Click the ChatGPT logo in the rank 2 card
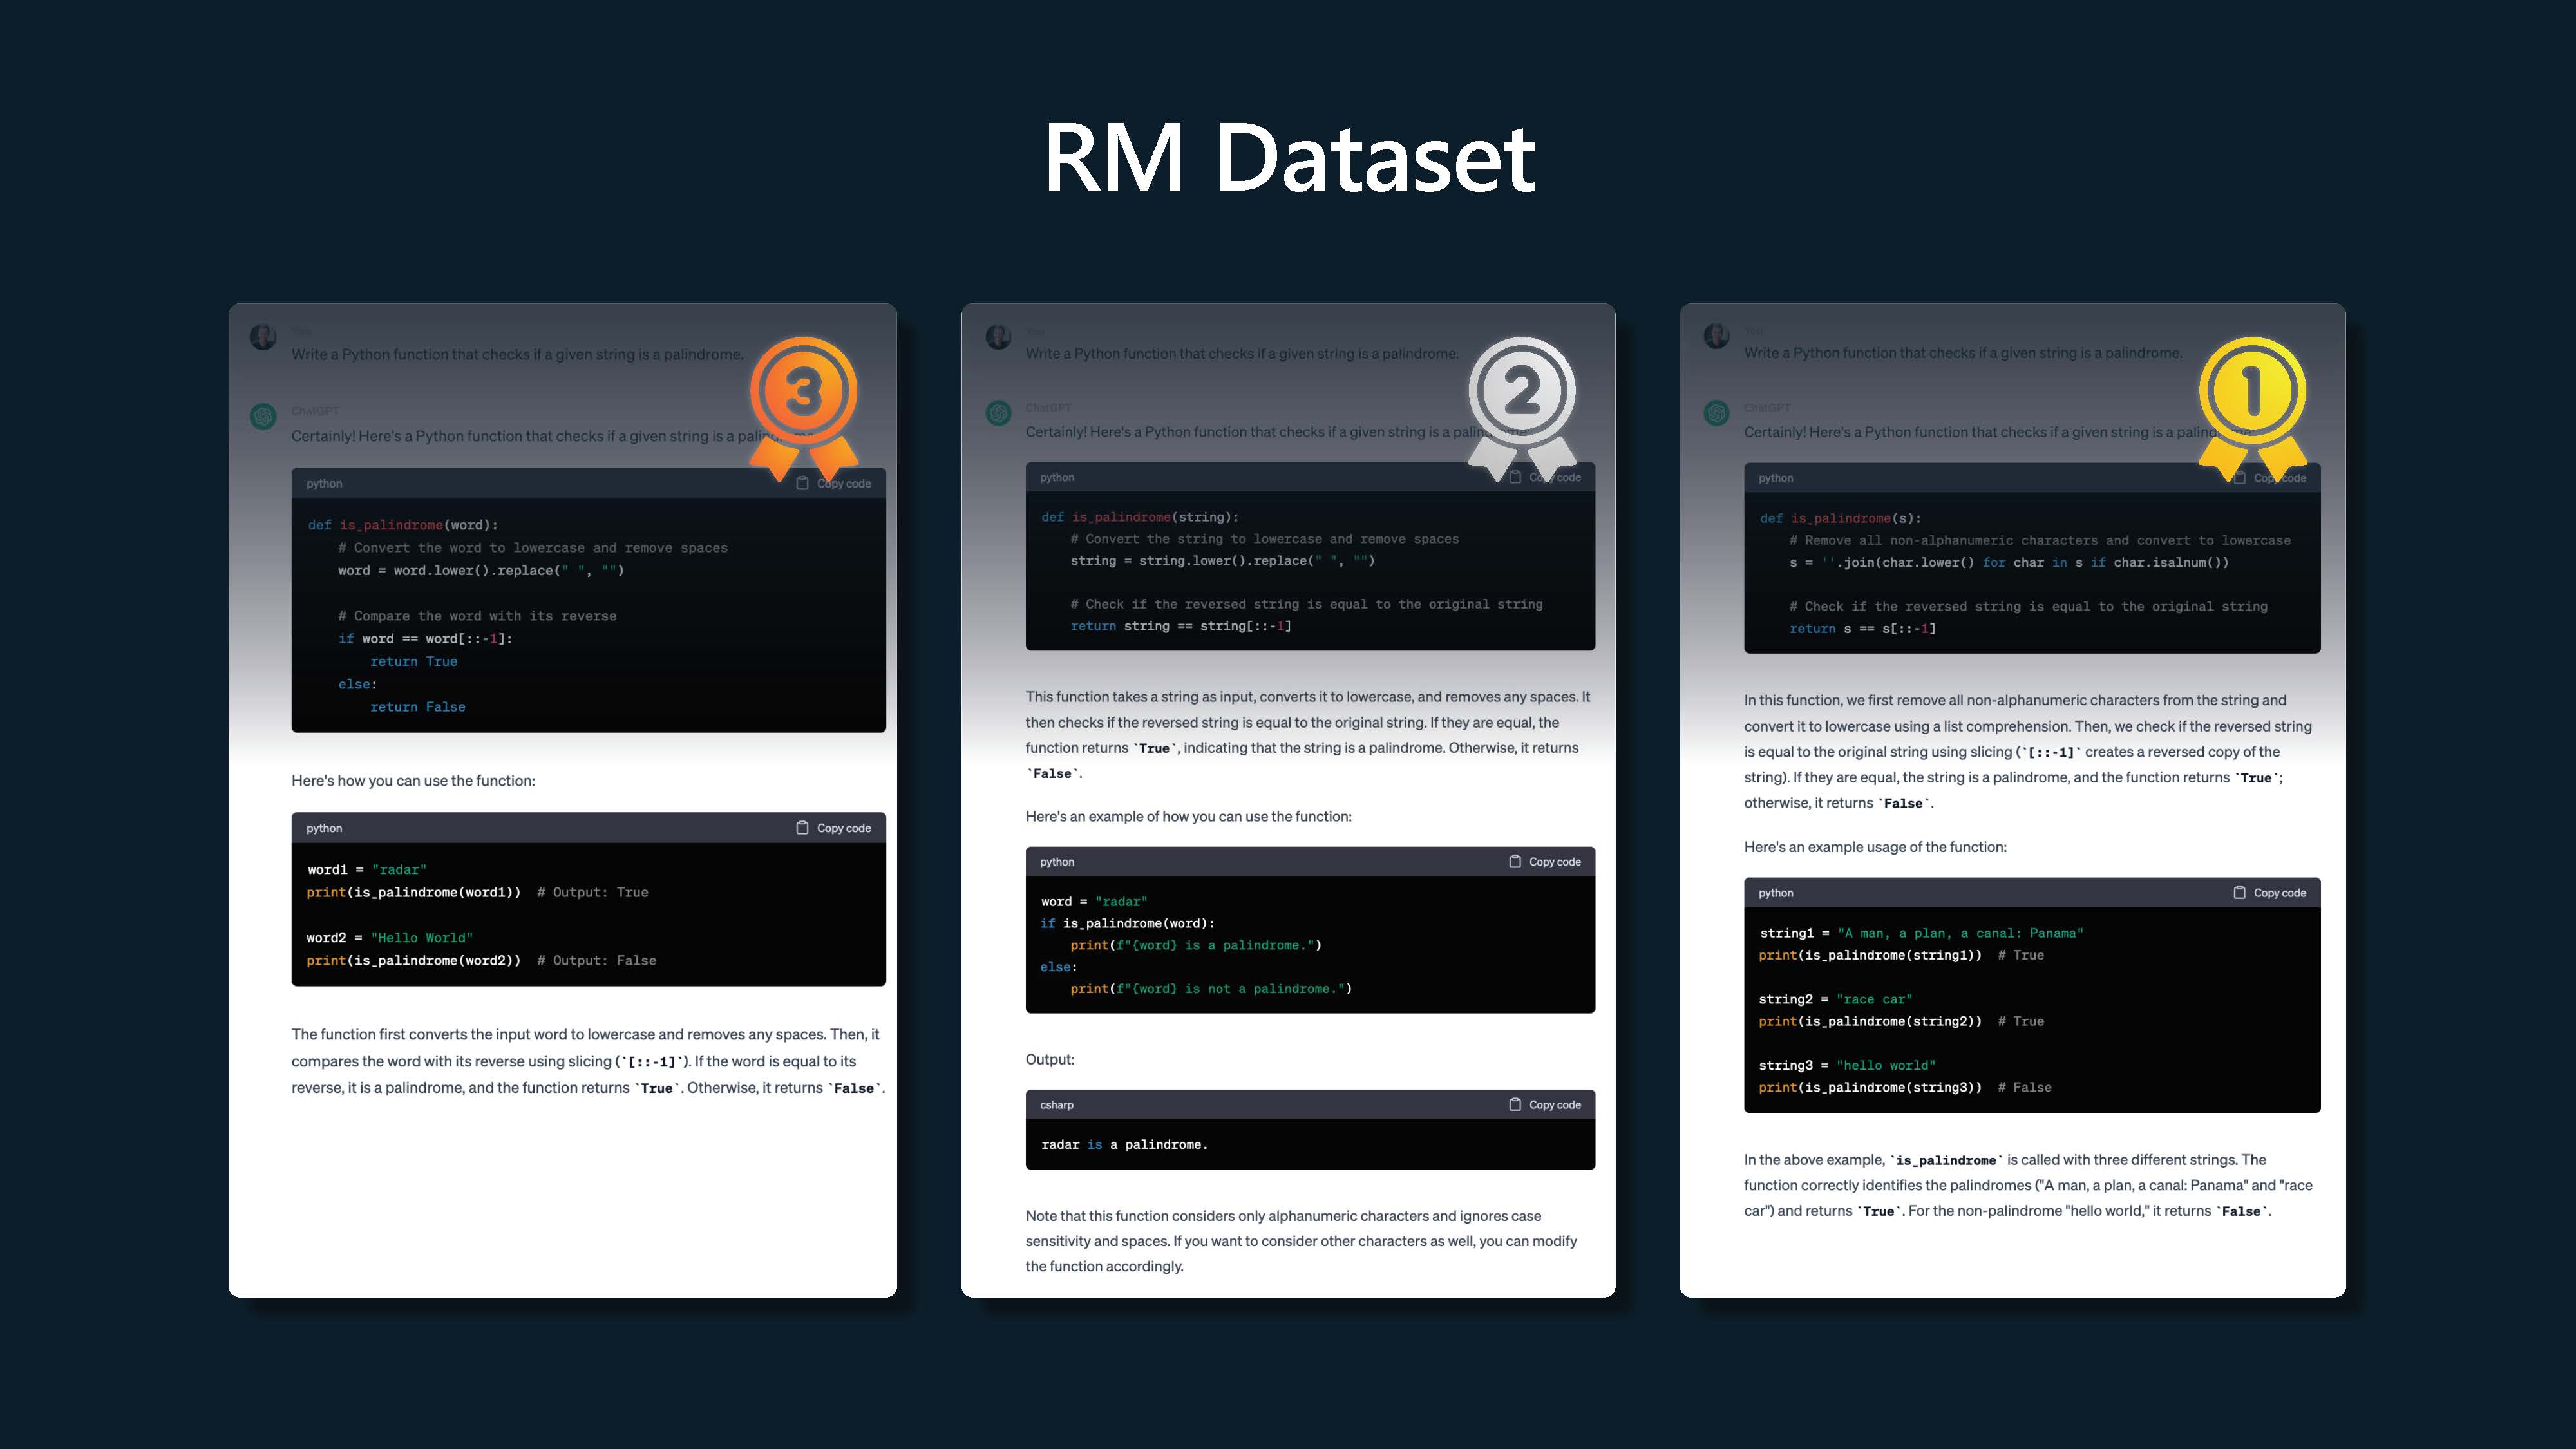The width and height of the screenshot is (2576, 1449). (998, 413)
